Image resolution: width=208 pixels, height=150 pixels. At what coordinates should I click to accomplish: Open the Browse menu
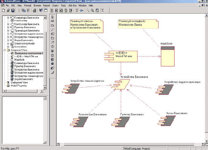pyautogui.click(x=37, y=5)
